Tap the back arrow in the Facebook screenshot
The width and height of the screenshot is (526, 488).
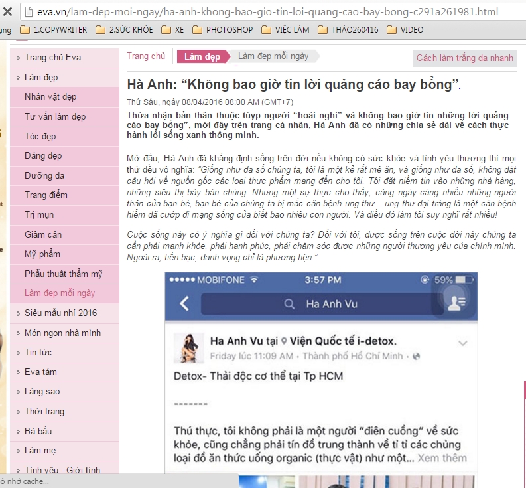click(184, 303)
